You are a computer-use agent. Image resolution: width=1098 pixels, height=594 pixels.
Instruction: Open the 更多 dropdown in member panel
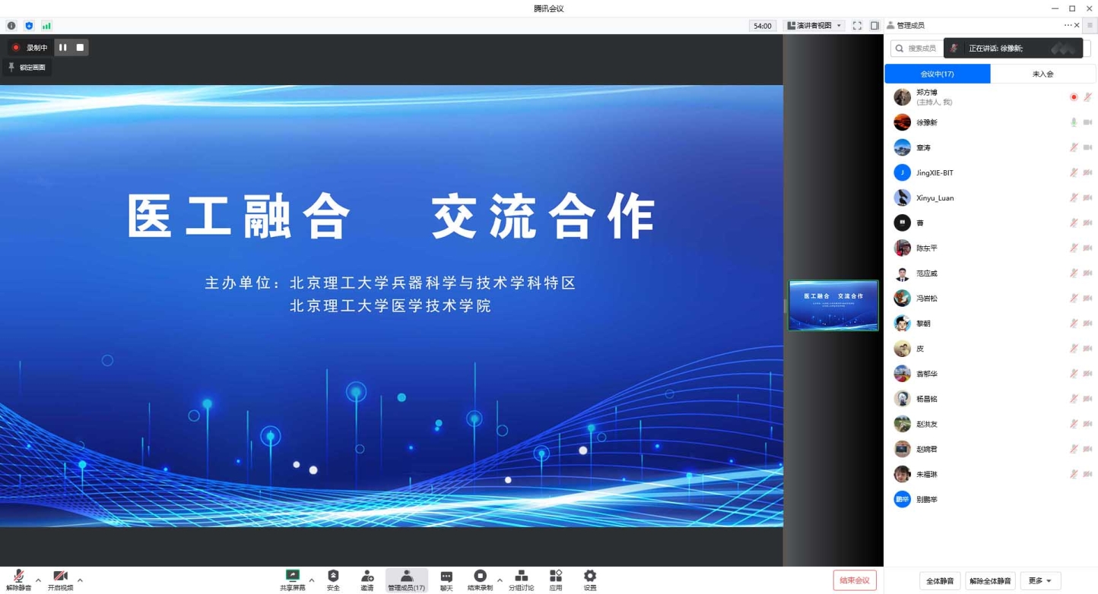click(x=1039, y=581)
